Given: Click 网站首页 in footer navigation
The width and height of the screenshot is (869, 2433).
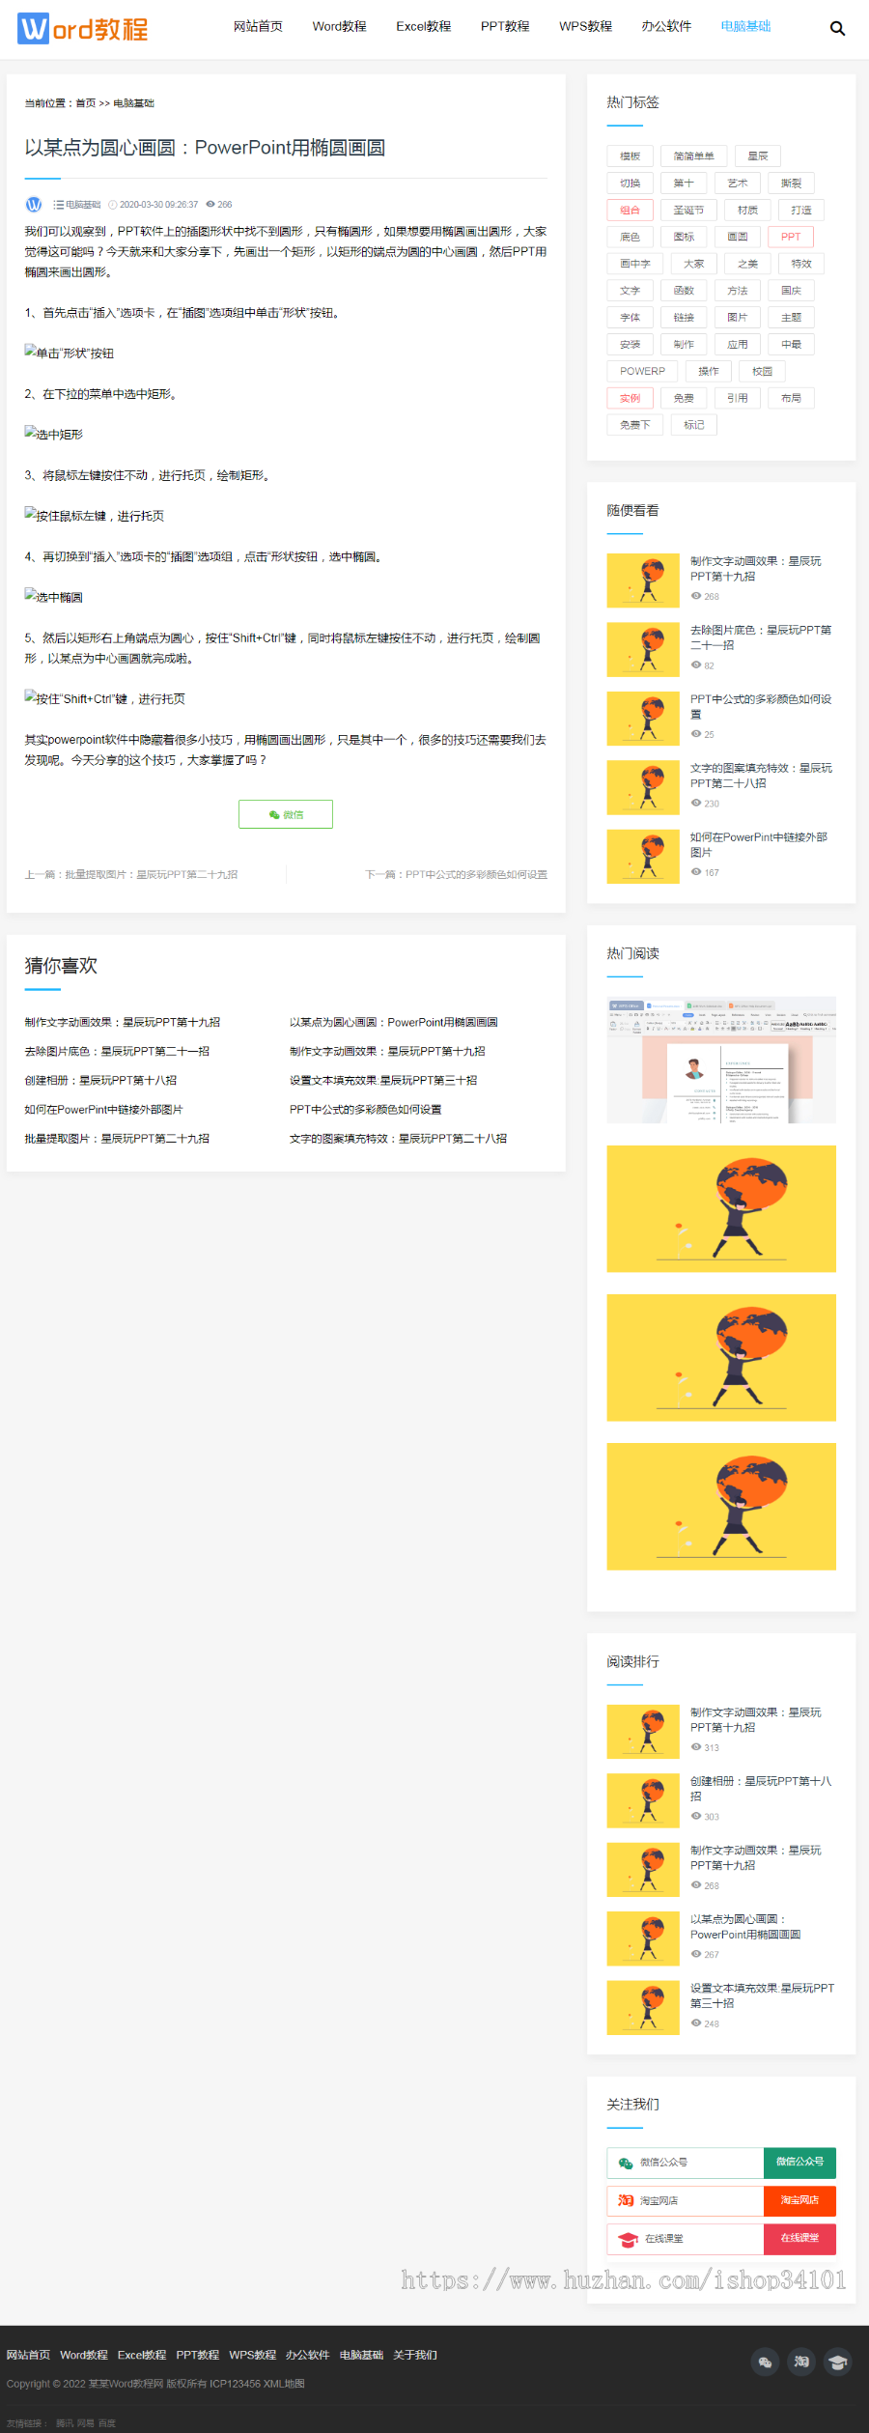Looking at the screenshot, I should 28,2356.
